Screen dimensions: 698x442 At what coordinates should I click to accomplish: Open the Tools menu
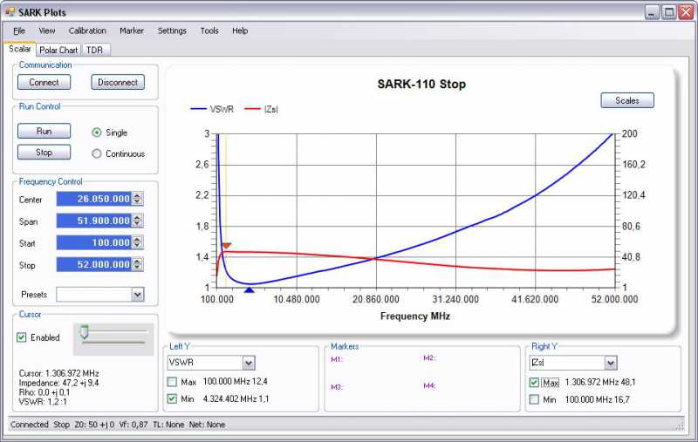pos(209,31)
